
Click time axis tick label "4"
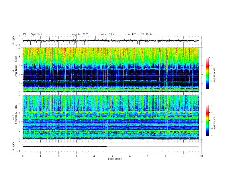click(x=94, y=156)
